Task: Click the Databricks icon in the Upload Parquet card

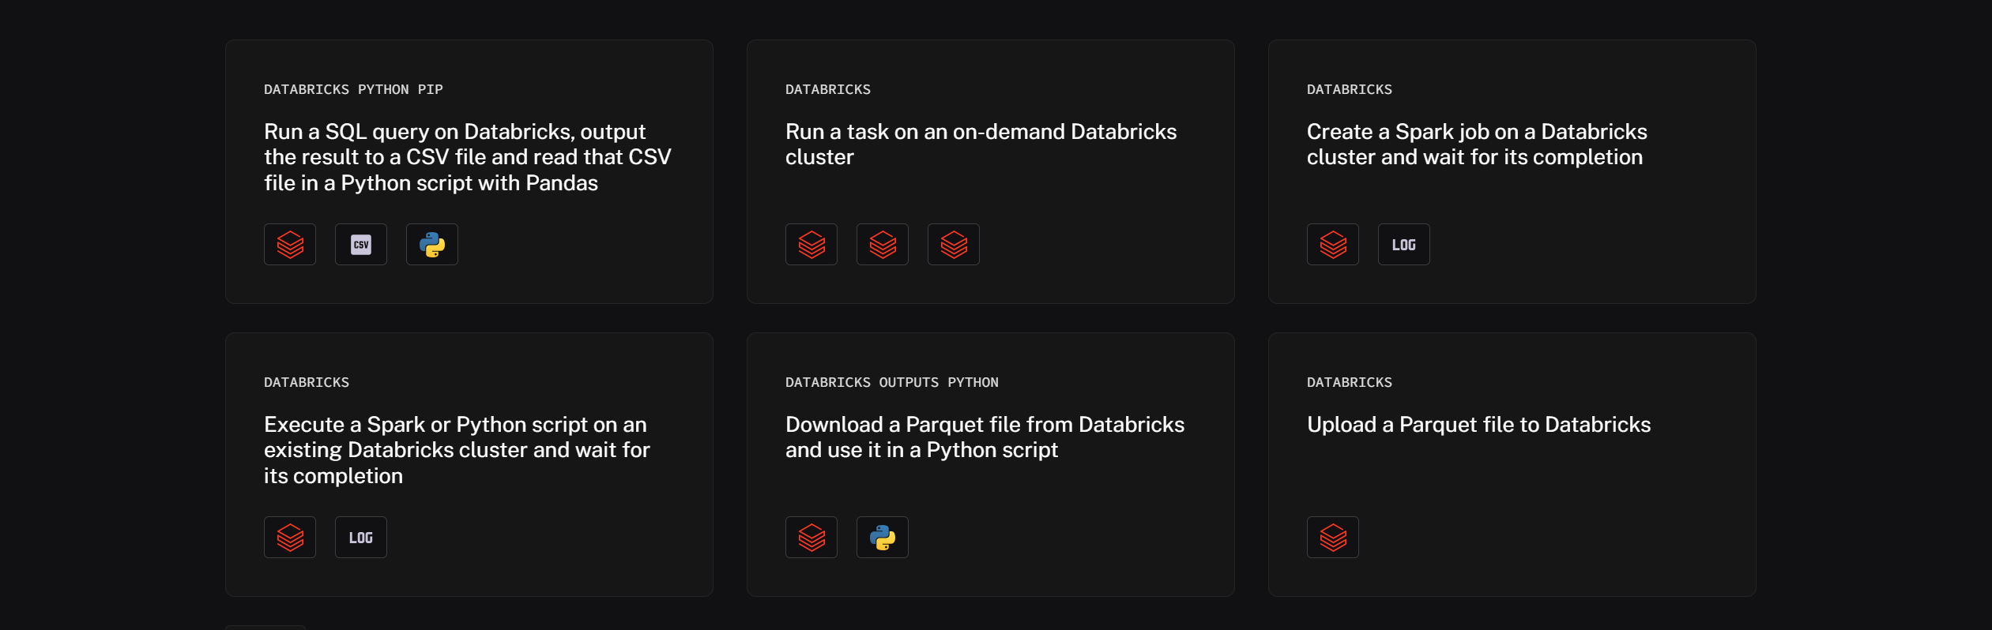Action: coord(1333,538)
